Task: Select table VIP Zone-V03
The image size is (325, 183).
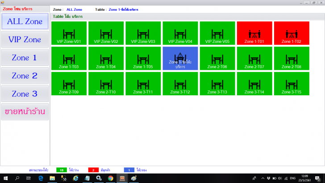Action: pyautogui.click(x=143, y=33)
